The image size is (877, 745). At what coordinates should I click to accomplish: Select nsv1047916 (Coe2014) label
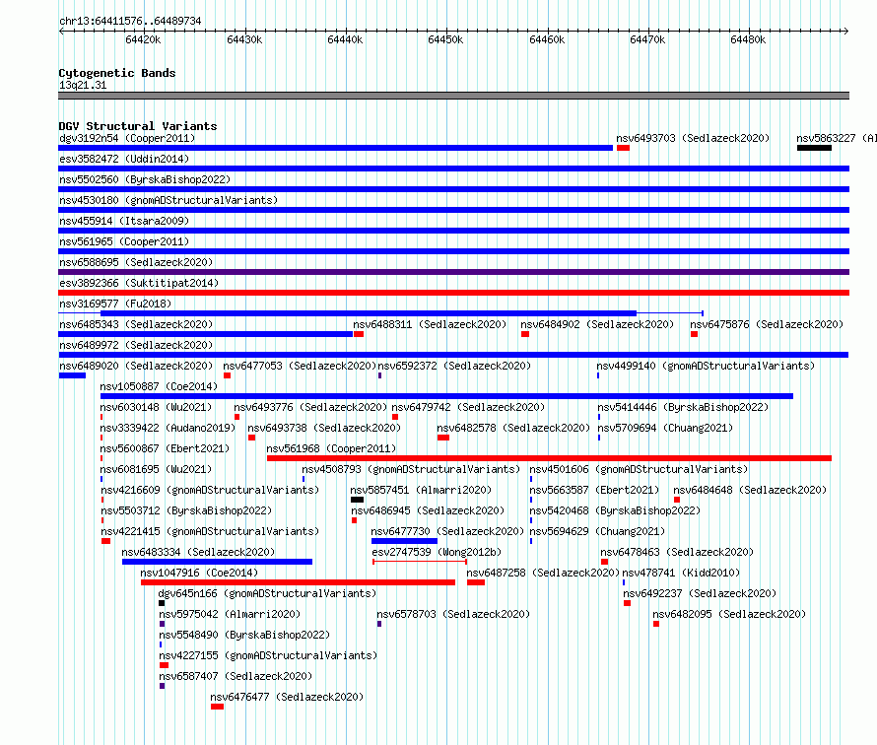pos(199,573)
